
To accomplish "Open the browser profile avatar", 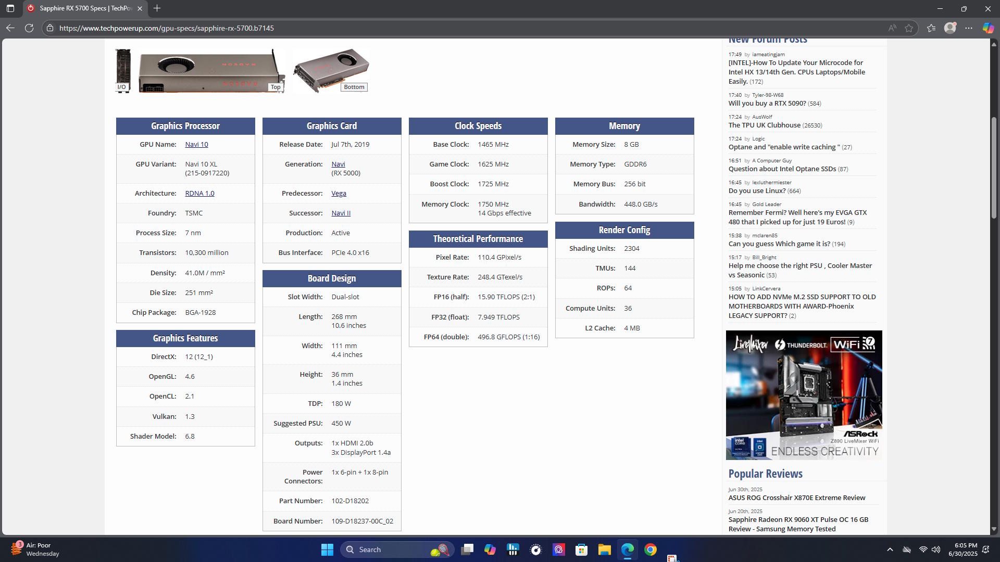I will point(950,28).
